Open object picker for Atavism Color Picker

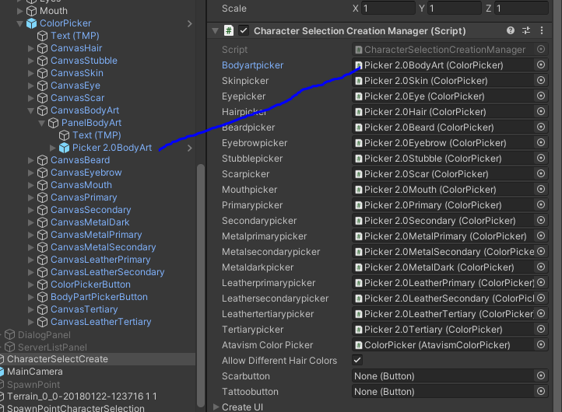pyautogui.click(x=541, y=345)
